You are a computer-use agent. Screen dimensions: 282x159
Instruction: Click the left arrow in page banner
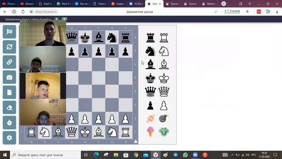click(x=57, y=19)
